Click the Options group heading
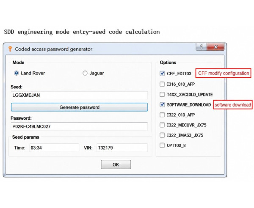 coord(168,63)
